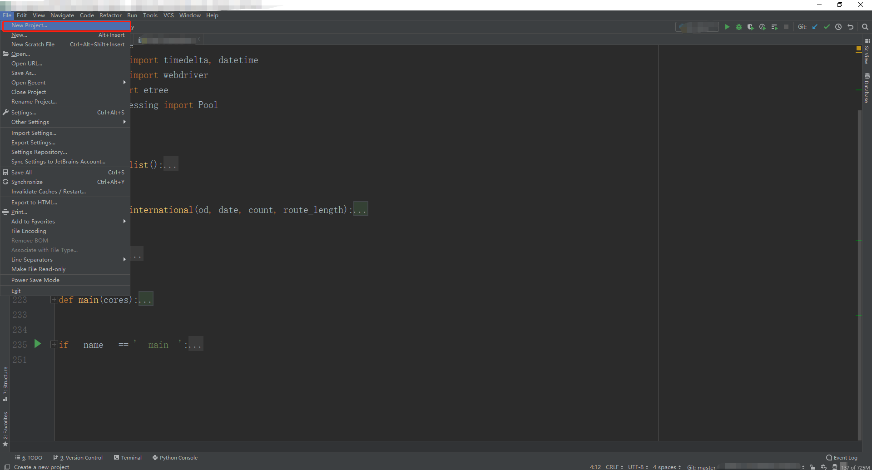Select New Project... in File menu
The height and width of the screenshot is (470, 872).
tap(66, 25)
